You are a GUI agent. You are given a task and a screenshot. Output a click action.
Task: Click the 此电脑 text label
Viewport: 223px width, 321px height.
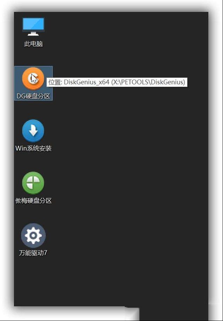[33, 44]
